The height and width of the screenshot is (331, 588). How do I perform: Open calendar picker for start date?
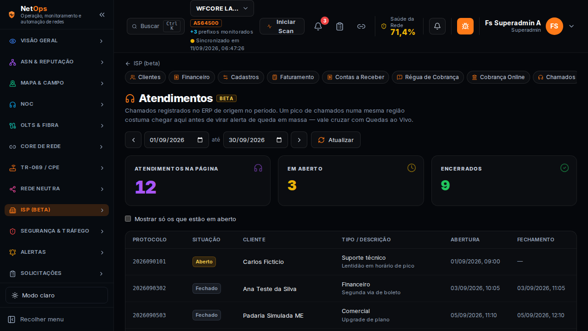pos(200,140)
